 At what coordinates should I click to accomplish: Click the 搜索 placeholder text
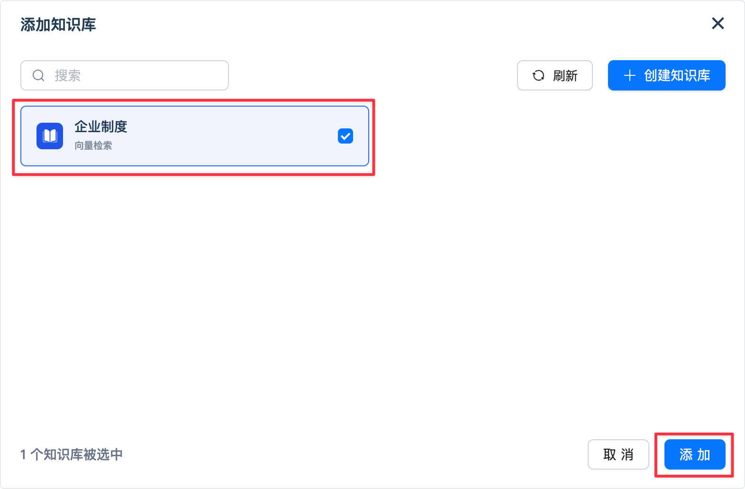68,75
